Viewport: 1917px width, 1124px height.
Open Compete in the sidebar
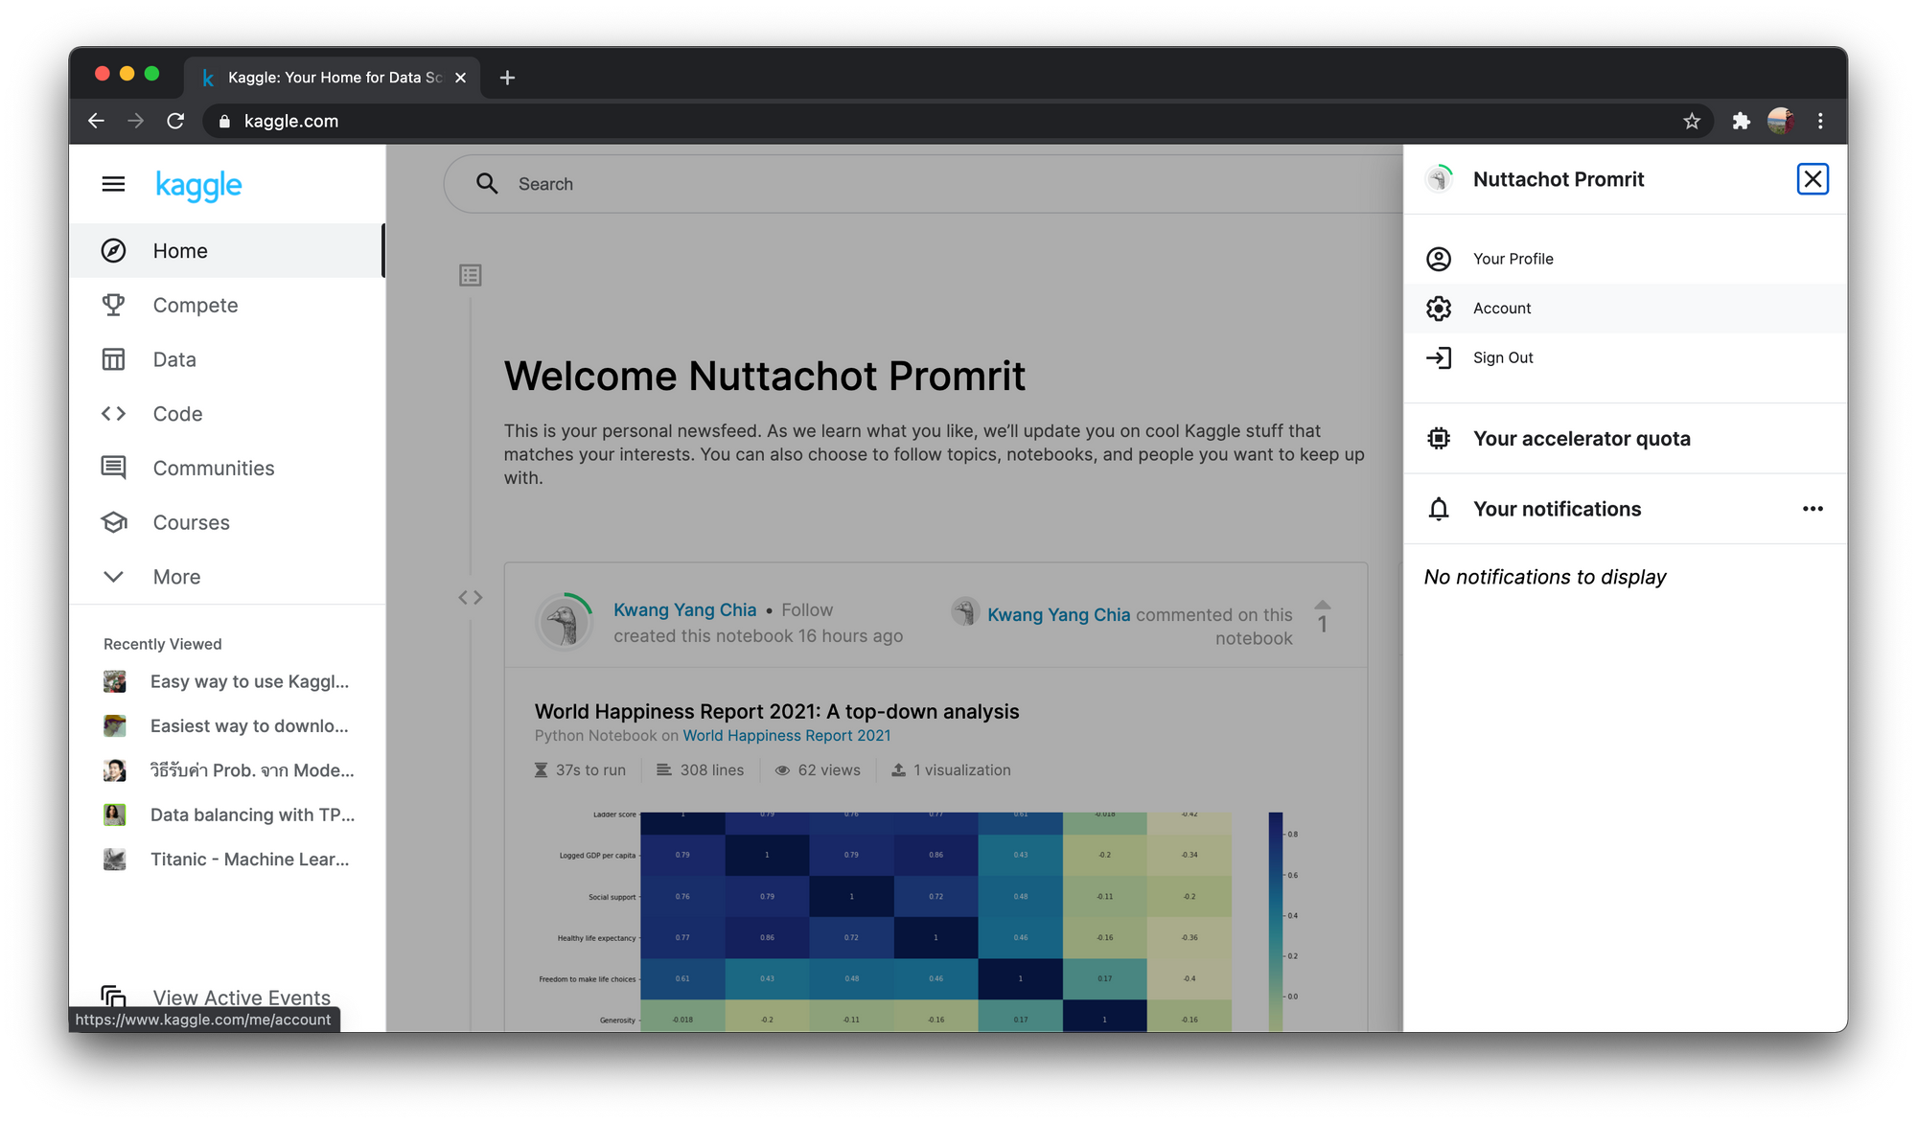click(x=227, y=305)
